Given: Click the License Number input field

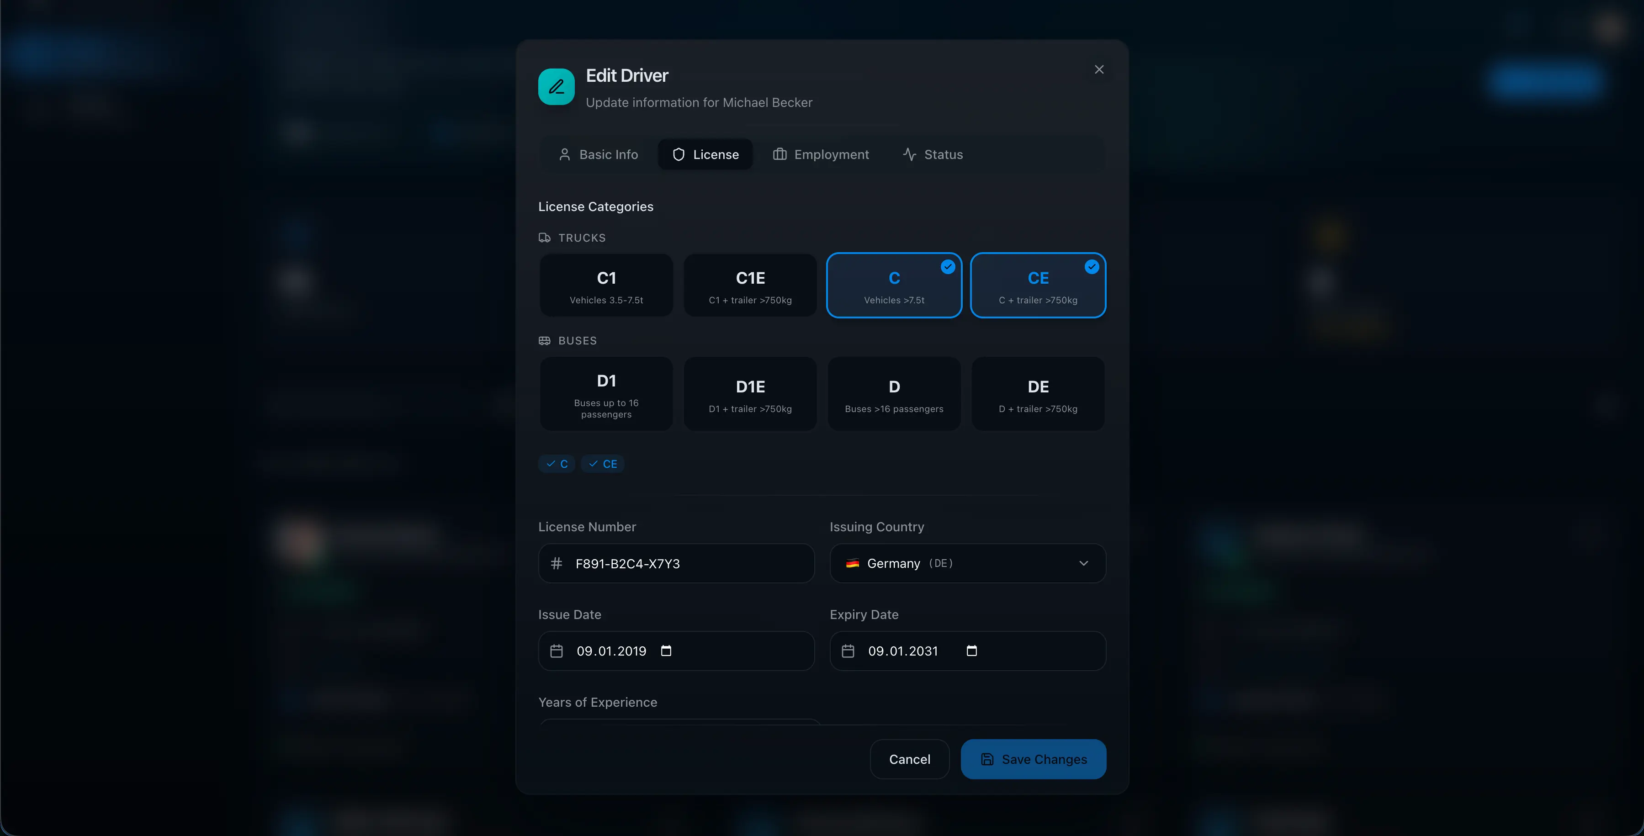Looking at the screenshot, I should tap(677, 564).
